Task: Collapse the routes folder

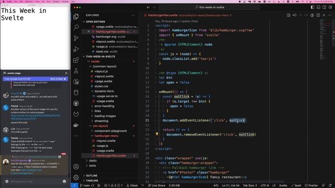Action: [95, 62]
